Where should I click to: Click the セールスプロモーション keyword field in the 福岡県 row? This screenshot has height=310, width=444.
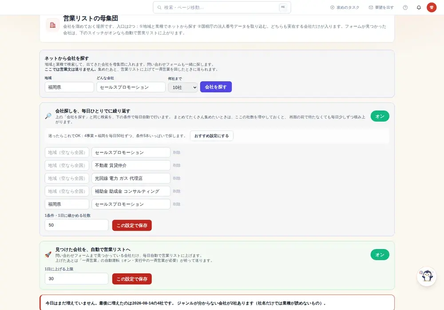pyautogui.click(x=131, y=204)
